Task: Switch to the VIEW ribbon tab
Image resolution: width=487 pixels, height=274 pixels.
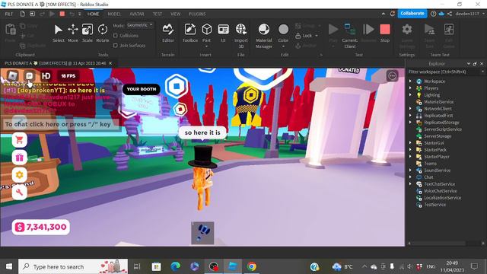Action: coord(175,14)
